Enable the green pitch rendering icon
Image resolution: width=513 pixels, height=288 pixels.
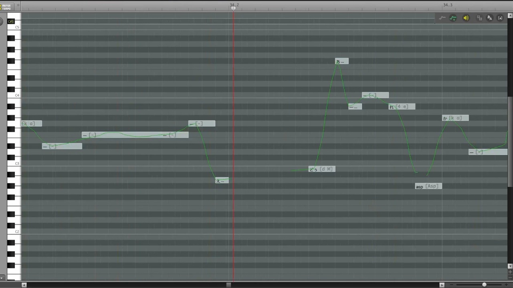click(x=453, y=18)
